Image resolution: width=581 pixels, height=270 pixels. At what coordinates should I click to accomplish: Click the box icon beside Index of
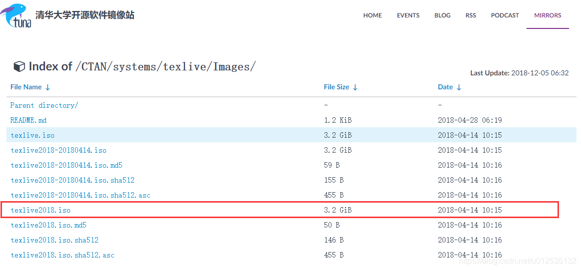coord(19,66)
